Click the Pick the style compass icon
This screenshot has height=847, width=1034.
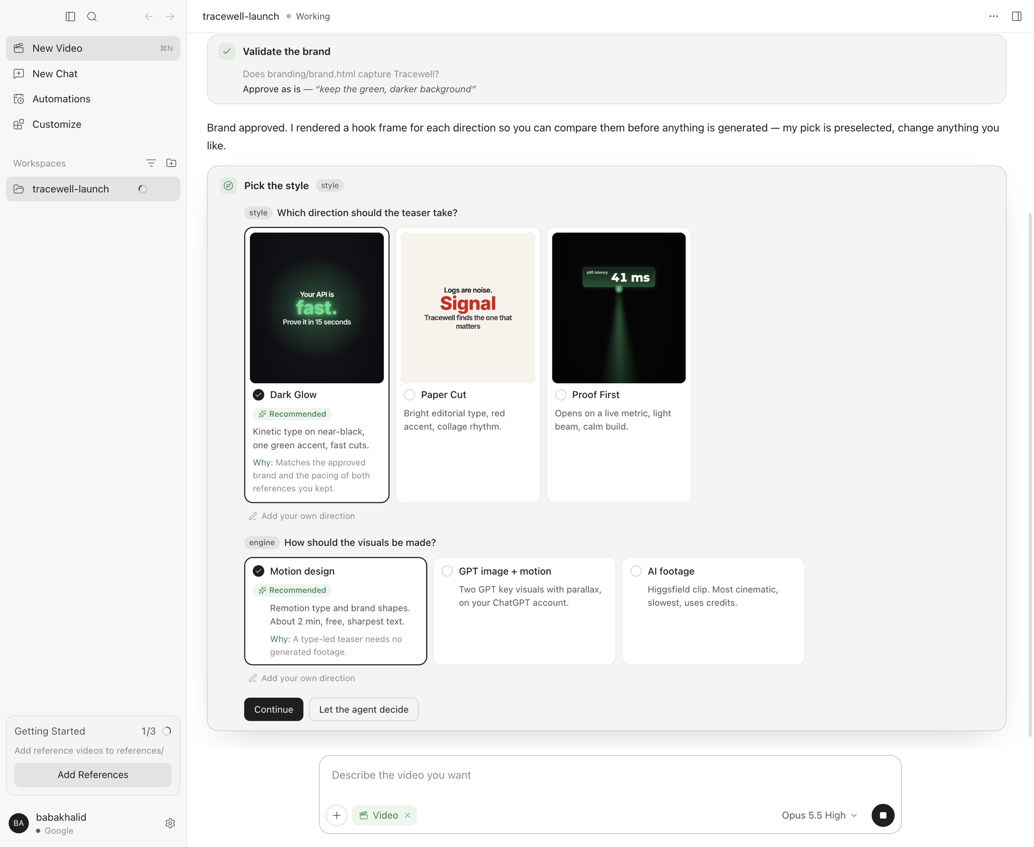coord(228,185)
